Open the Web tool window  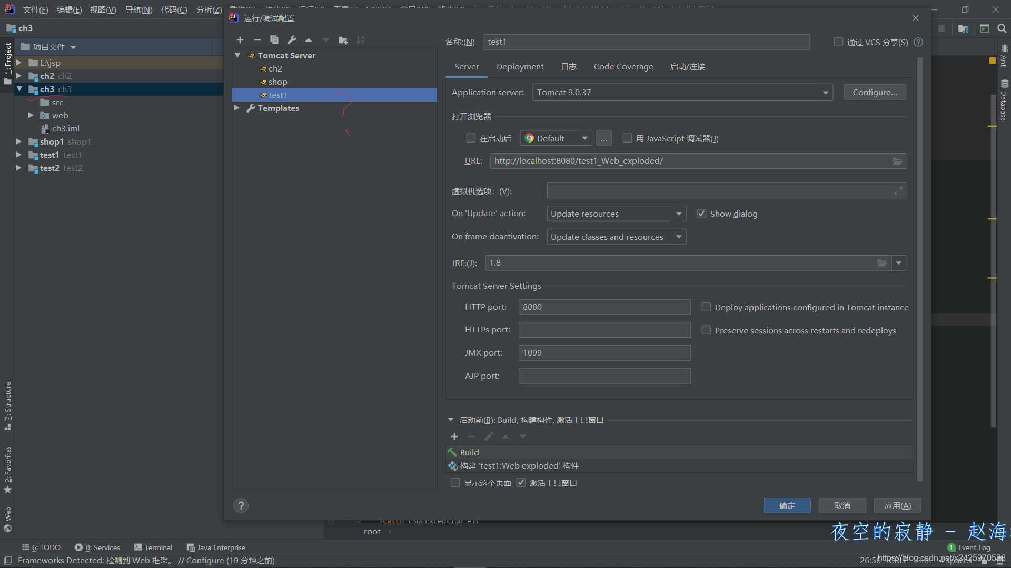(8, 520)
